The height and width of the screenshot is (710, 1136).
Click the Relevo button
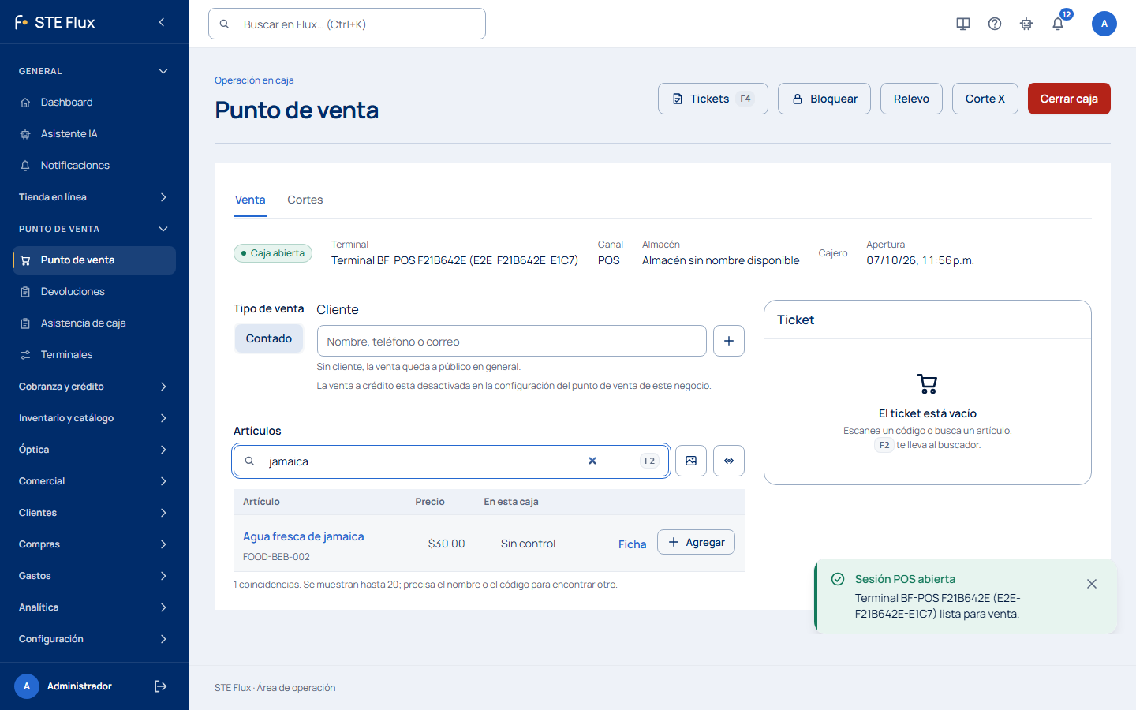[x=911, y=99]
